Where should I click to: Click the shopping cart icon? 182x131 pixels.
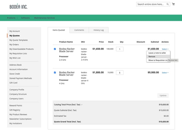click(x=174, y=4)
